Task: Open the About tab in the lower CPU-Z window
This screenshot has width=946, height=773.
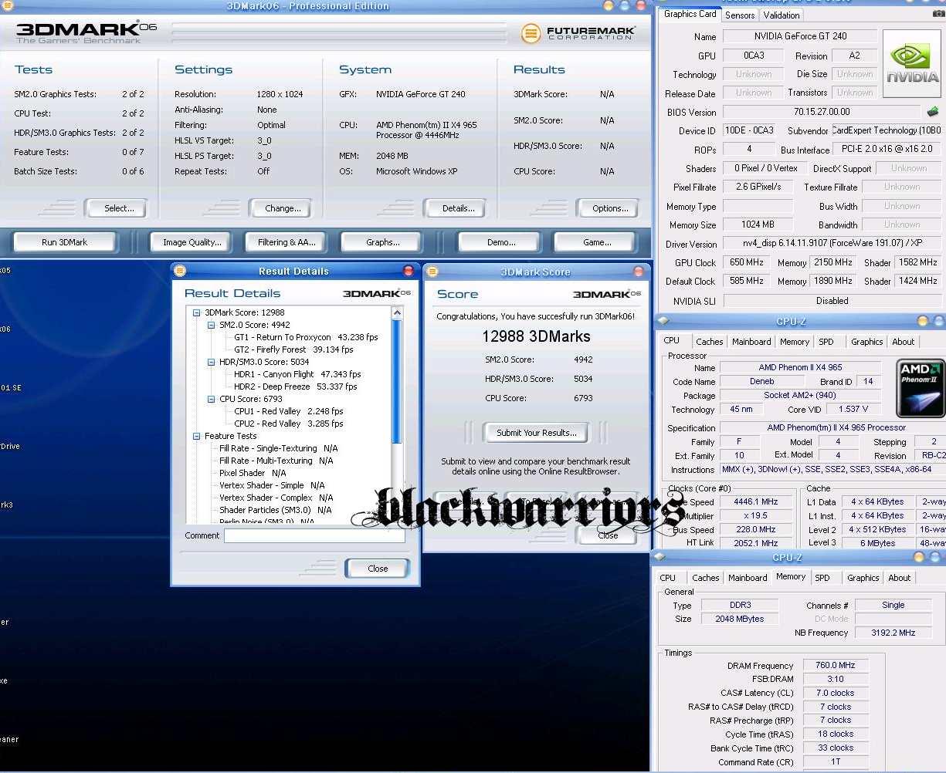Action: click(899, 578)
